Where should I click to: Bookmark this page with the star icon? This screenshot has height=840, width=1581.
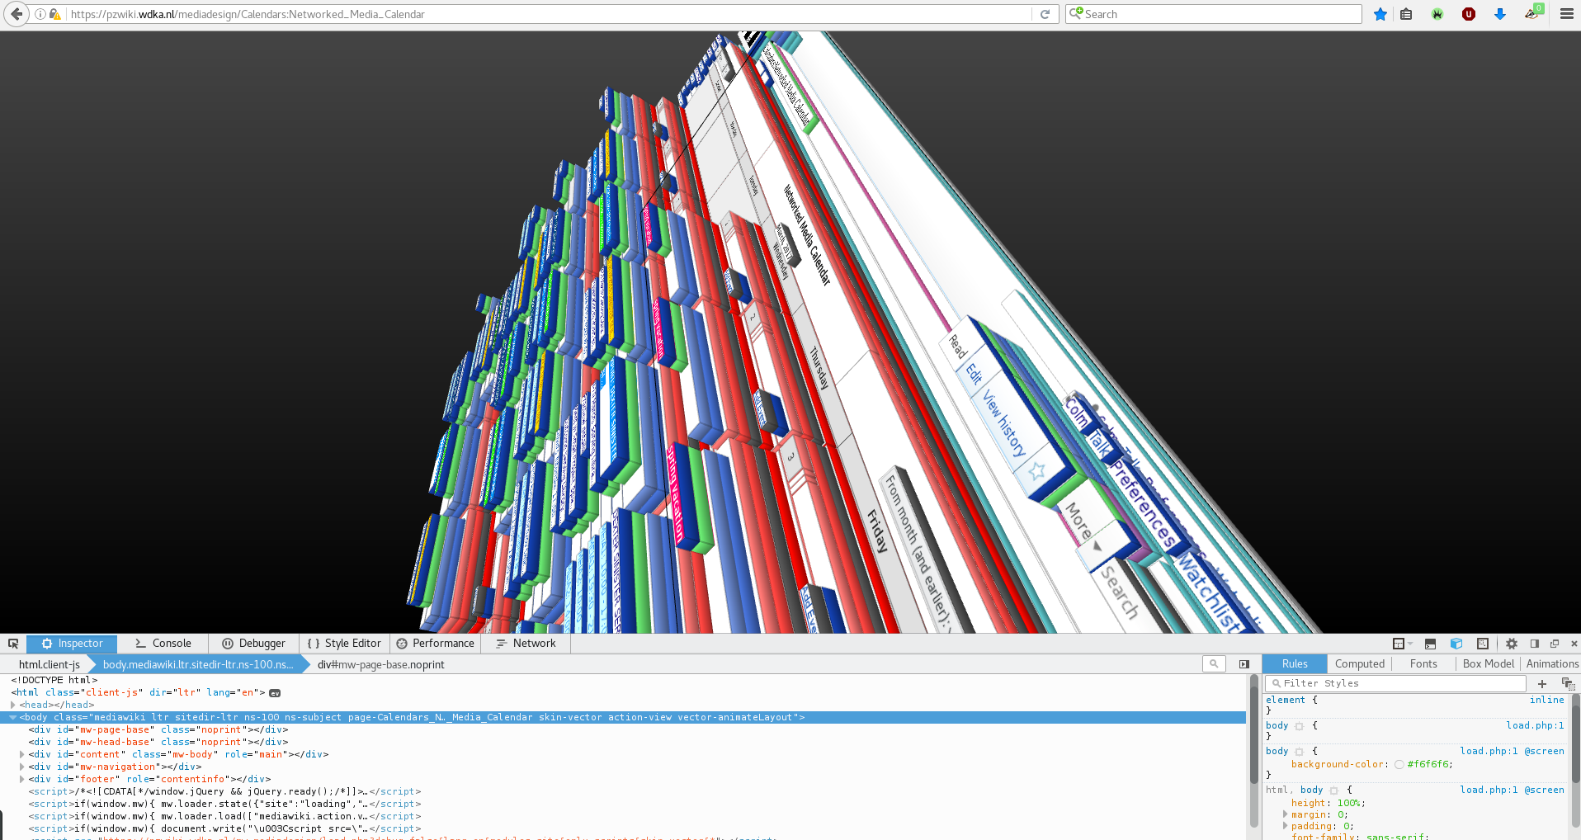coord(1380,13)
